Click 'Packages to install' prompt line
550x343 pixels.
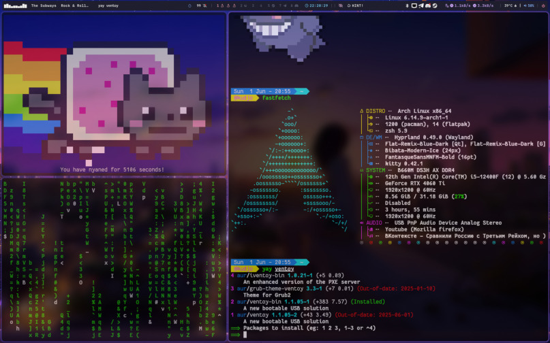pyautogui.click(x=309, y=328)
